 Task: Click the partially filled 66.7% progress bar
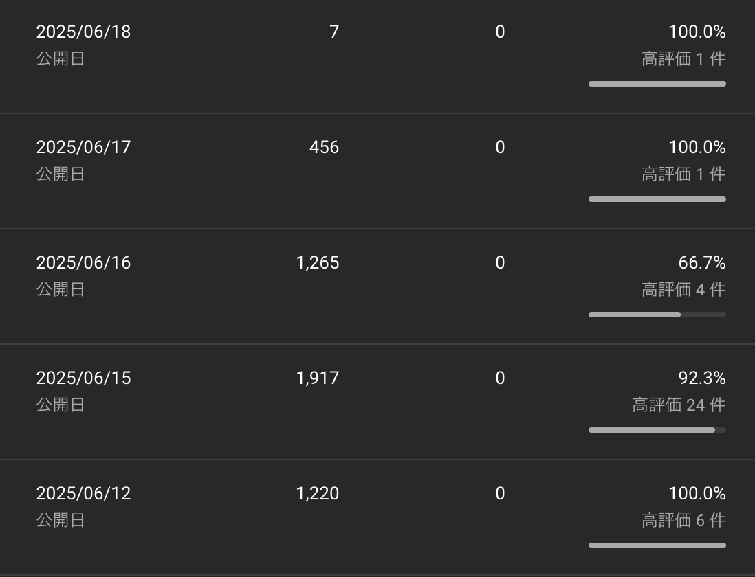(x=657, y=315)
